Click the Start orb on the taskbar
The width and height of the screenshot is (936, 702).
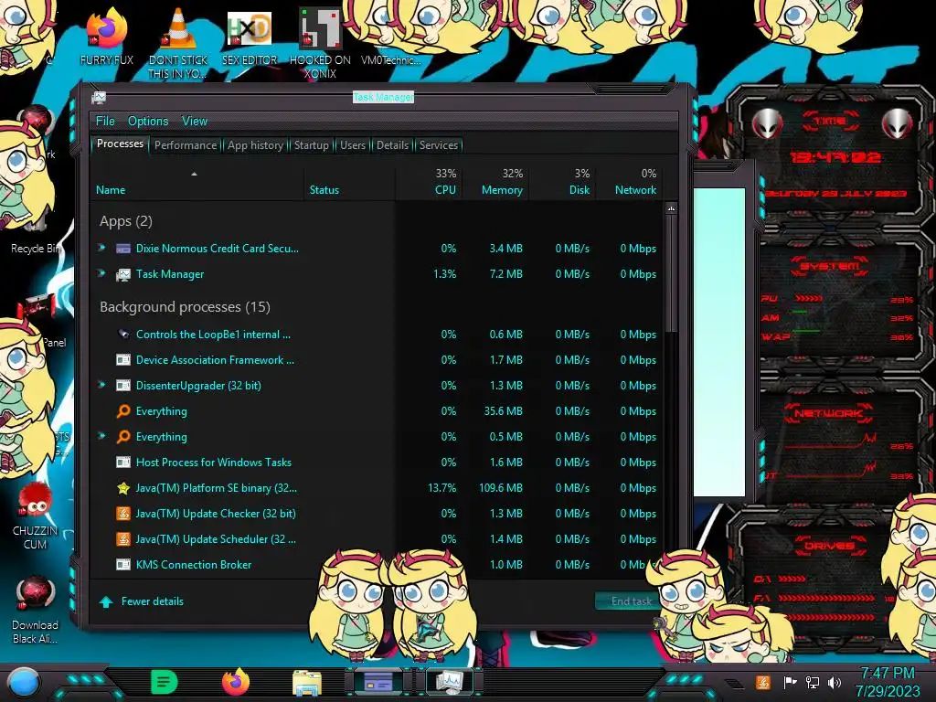pos(24,683)
